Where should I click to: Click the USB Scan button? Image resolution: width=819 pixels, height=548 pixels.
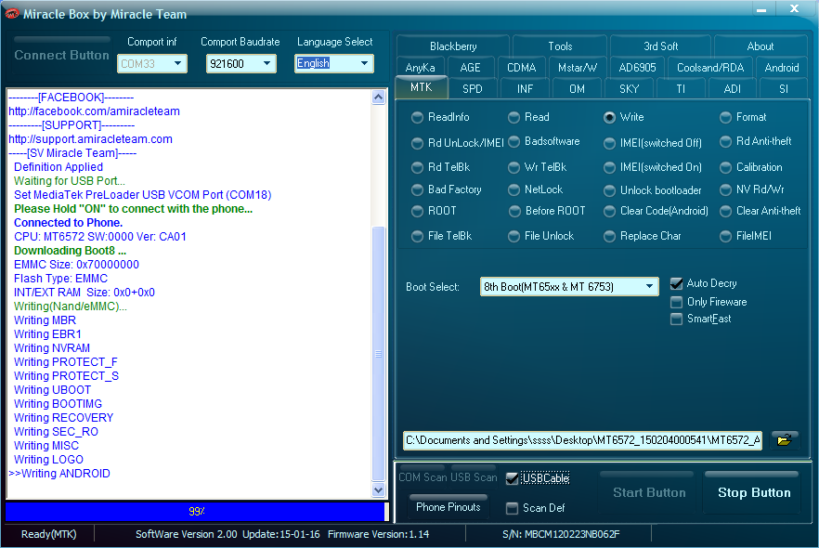click(x=474, y=477)
